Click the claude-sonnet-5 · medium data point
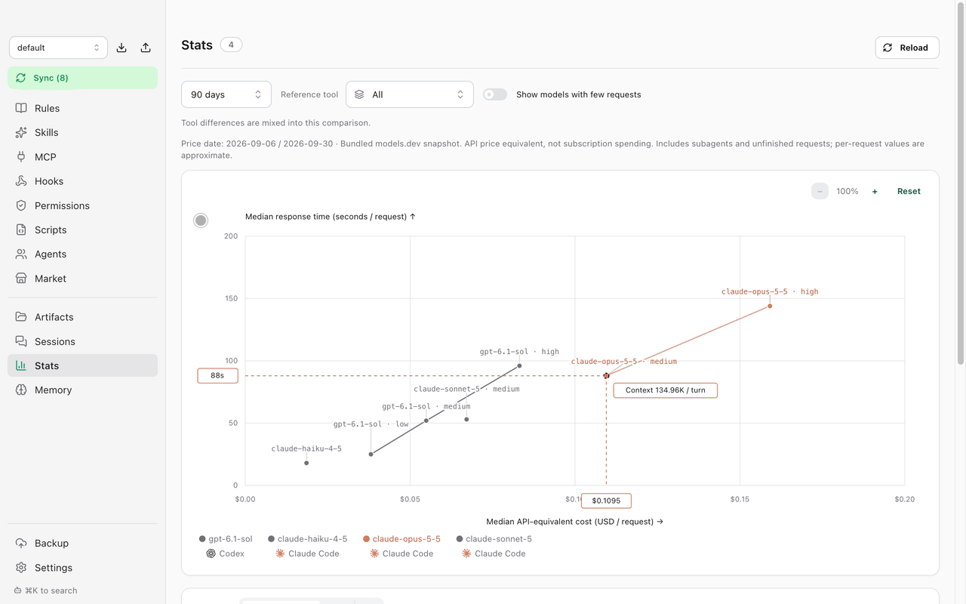Viewport: 966px width, 604px height. [x=466, y=420]
